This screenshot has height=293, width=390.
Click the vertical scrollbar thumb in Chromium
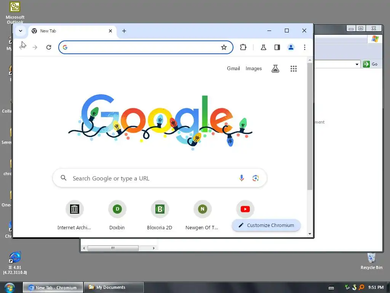[310, 127]
